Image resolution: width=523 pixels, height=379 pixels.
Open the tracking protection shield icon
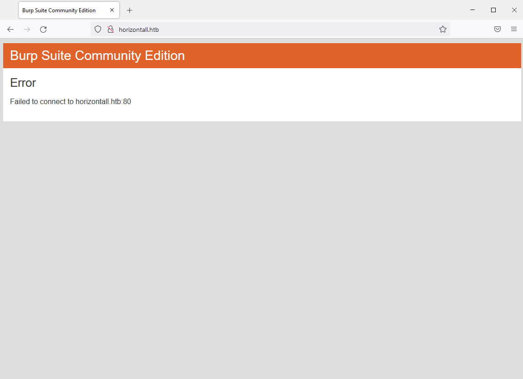click(97, 30)
